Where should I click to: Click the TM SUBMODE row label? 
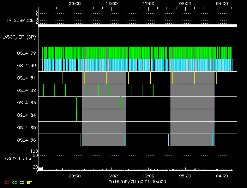pos(20,20)
